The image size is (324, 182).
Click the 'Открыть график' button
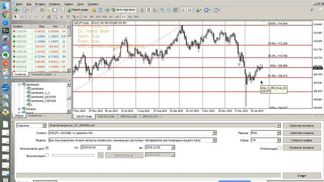coord(302,141)
